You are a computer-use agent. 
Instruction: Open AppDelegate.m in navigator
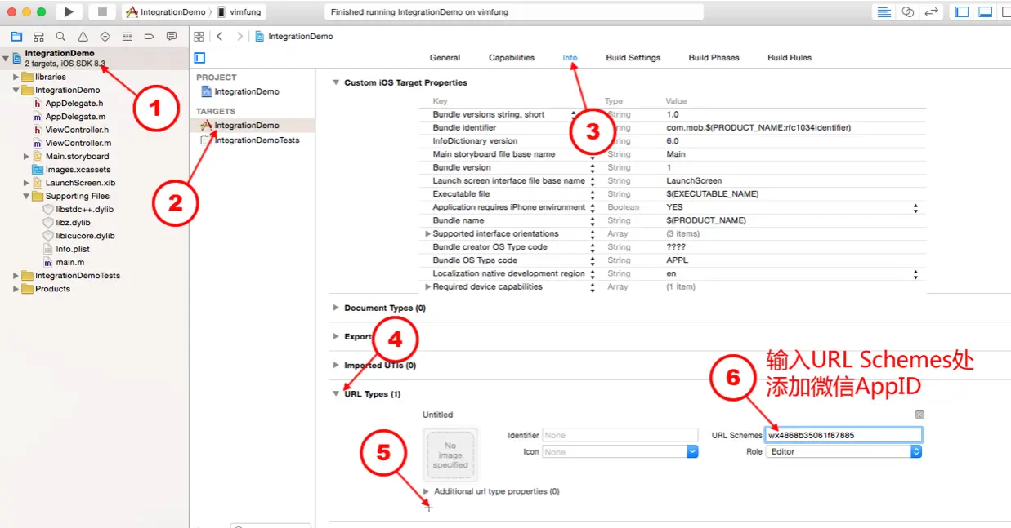pos(75,117)
